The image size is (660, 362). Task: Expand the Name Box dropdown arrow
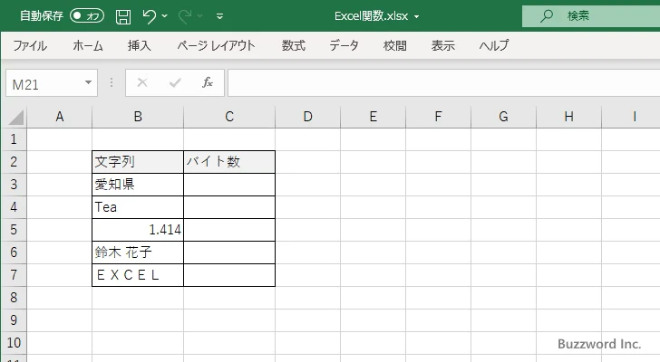click(x=89, y=82)
